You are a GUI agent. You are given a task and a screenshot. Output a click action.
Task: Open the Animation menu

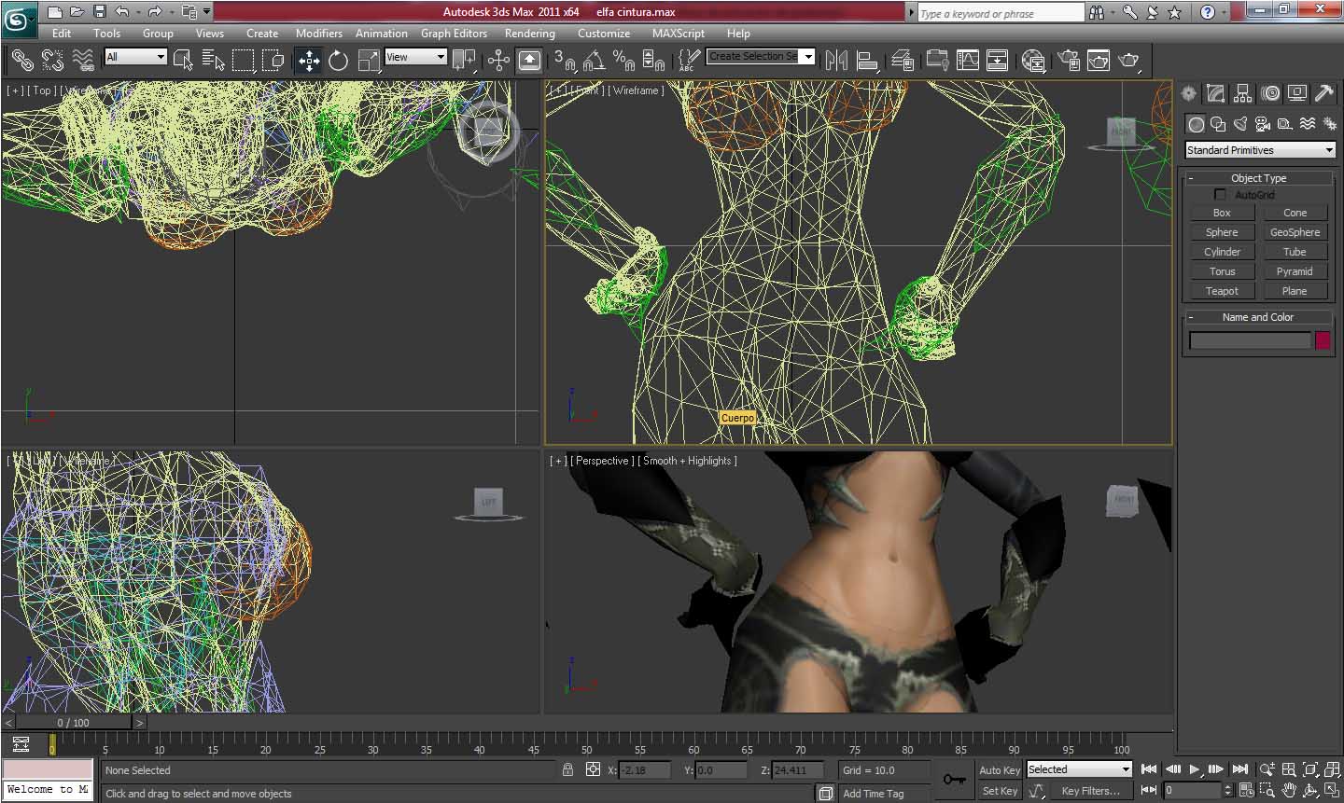(x=381, y=34)
